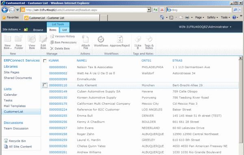Select the Items ribbon tab
Viewport: 244px width, 155px height.
(53, 30)
